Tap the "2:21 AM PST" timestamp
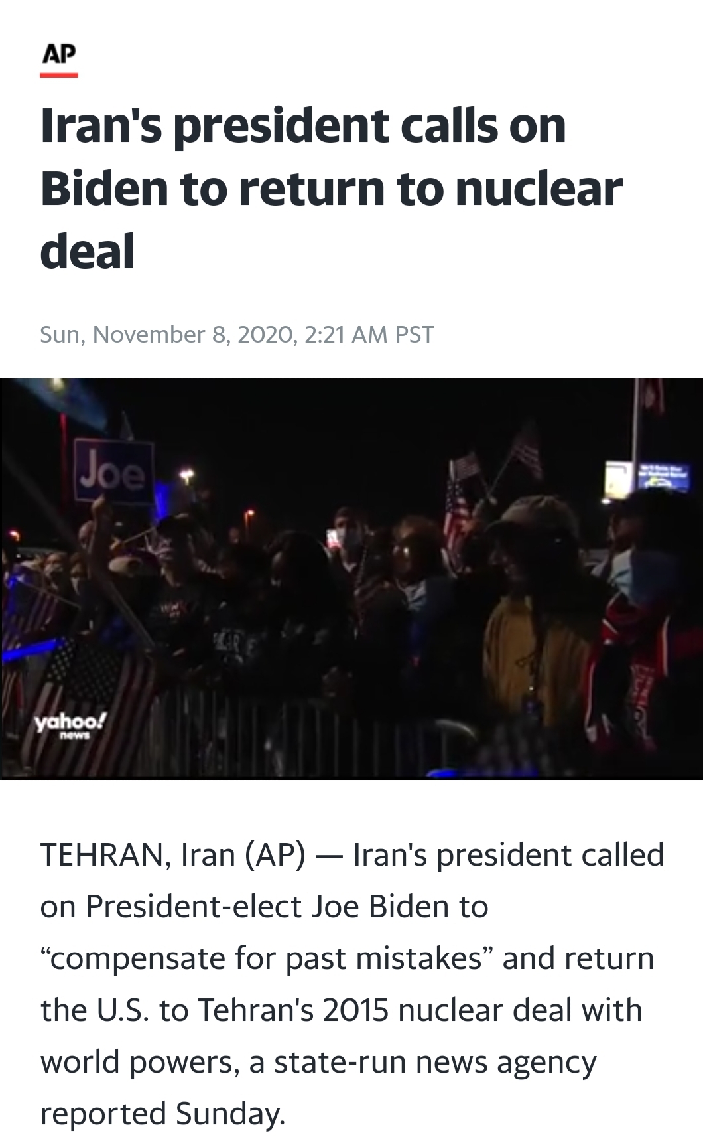 (x=369, y=334)
